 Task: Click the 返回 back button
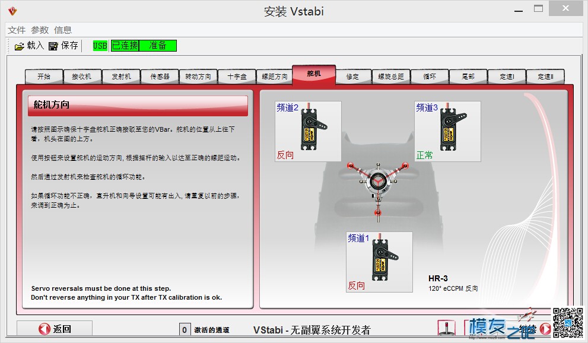tap(55, 329)
